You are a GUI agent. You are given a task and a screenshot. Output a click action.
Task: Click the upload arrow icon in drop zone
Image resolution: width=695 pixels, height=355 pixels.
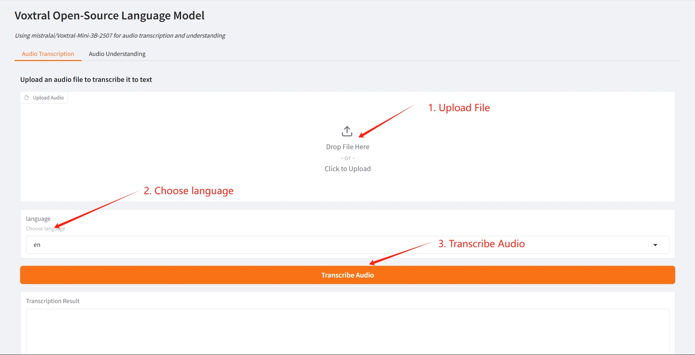click(x=347, y=131)
